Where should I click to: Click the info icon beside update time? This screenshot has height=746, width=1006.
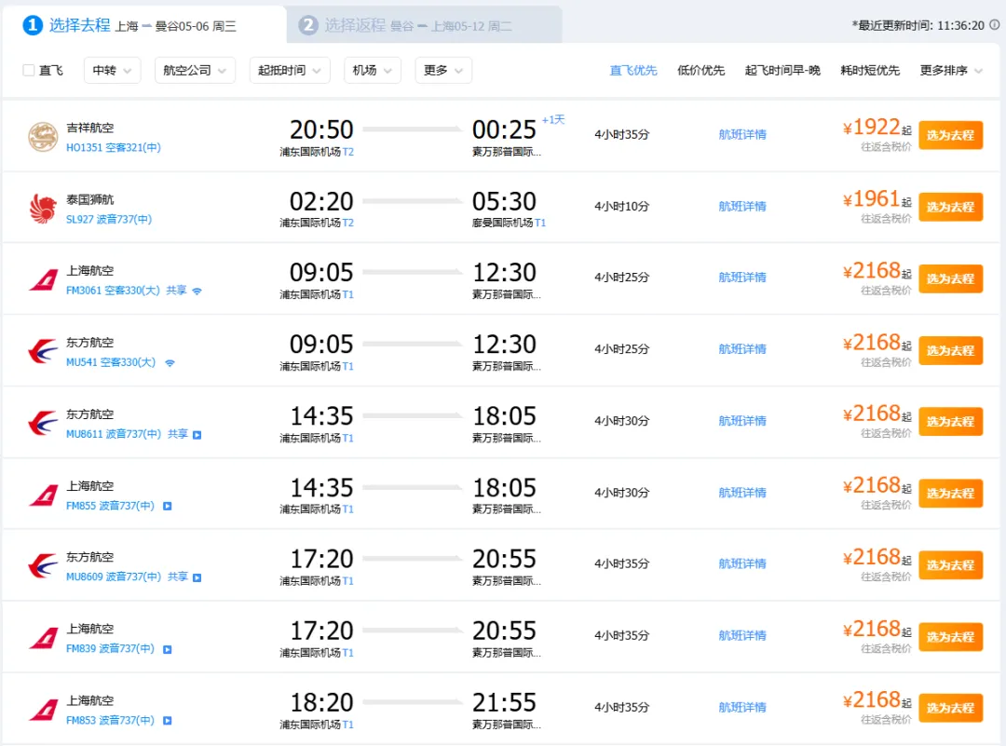(995, 25)
